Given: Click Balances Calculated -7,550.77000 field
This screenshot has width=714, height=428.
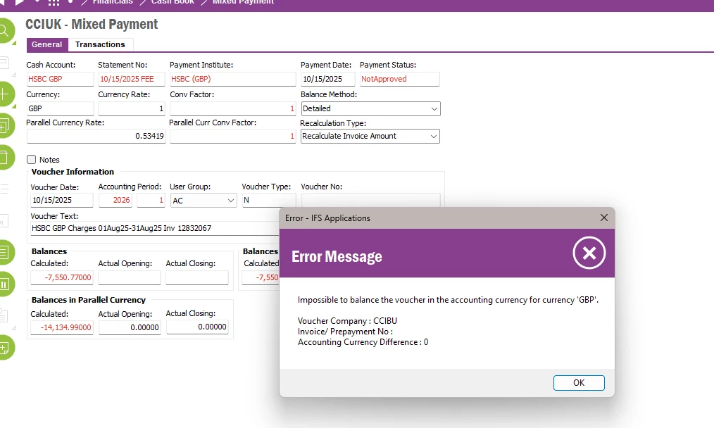Looking at the screenshot, I should click(62, 278).
